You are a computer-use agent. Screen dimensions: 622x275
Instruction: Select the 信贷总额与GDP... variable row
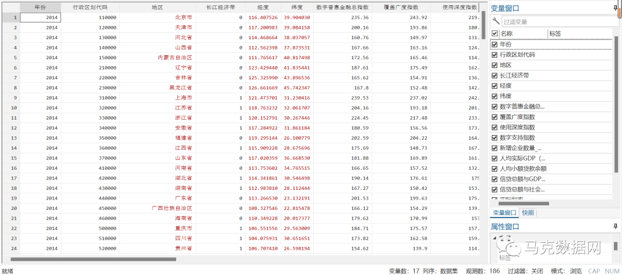[x=551, y=179]
